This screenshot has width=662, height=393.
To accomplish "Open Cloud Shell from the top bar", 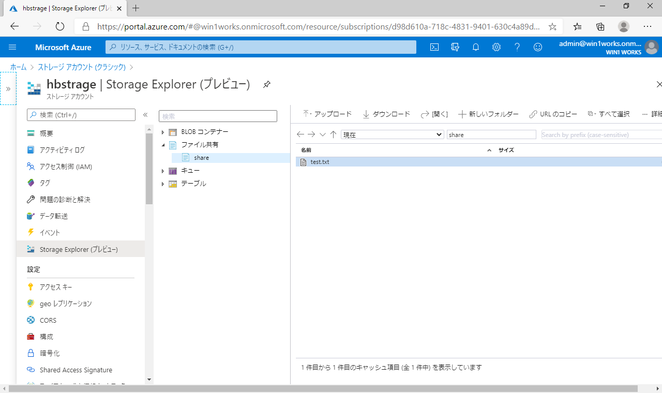I will [x=435, y=47].
